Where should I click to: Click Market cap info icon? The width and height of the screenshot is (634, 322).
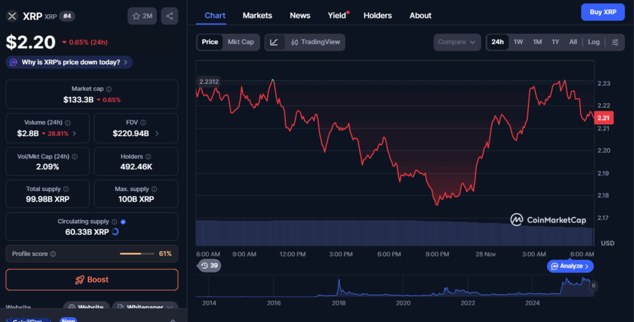(109, 89)
